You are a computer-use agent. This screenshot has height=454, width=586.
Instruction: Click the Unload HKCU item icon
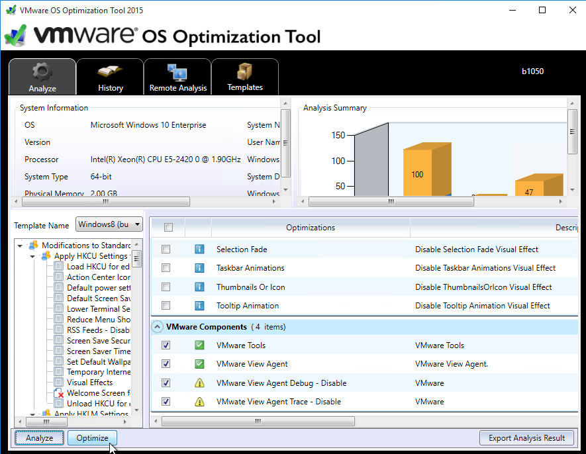pyautogui.click(x=58, y=404)
